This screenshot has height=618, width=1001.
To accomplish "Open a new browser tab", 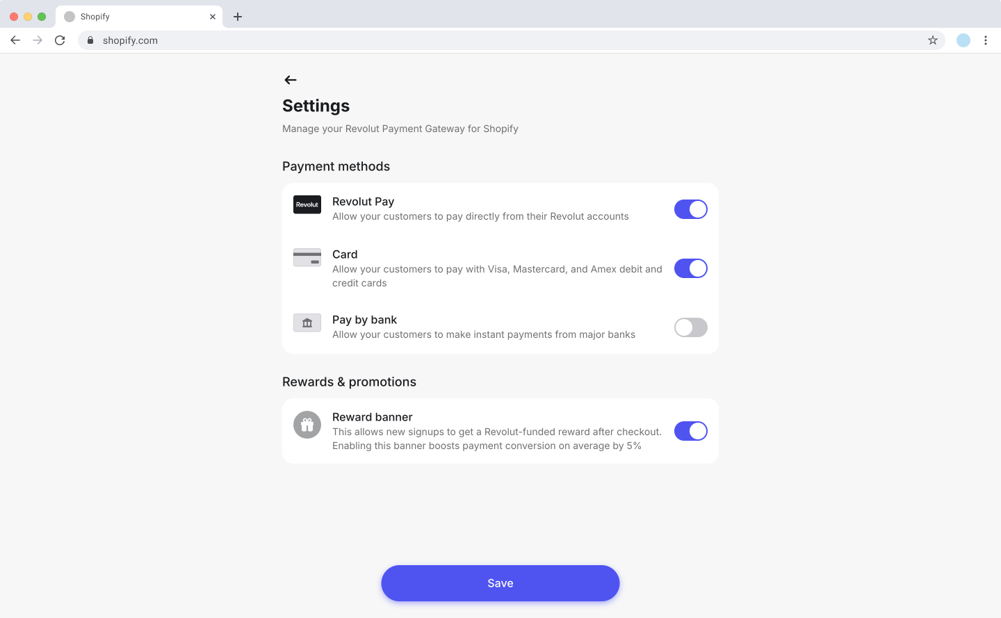I will [238, 17].
